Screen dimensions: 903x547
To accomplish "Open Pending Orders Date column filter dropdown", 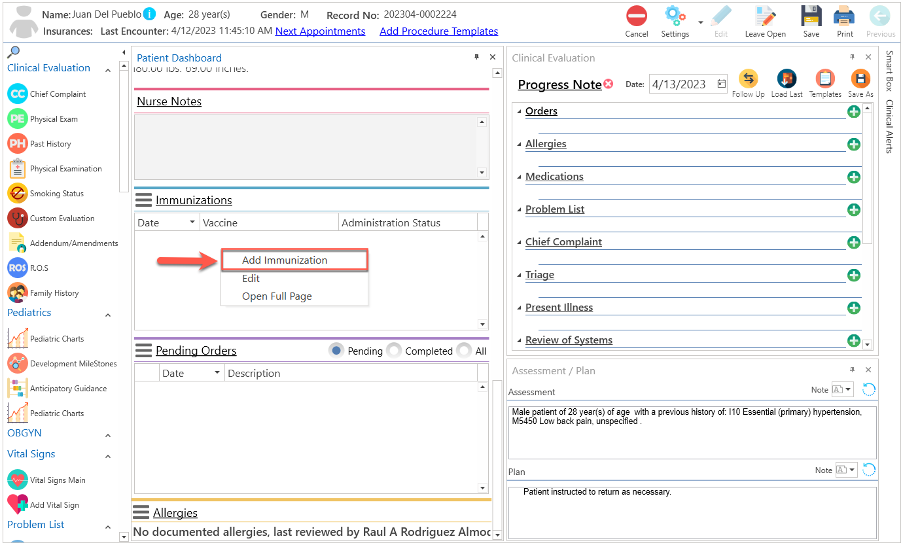I will tap(217, 373).
